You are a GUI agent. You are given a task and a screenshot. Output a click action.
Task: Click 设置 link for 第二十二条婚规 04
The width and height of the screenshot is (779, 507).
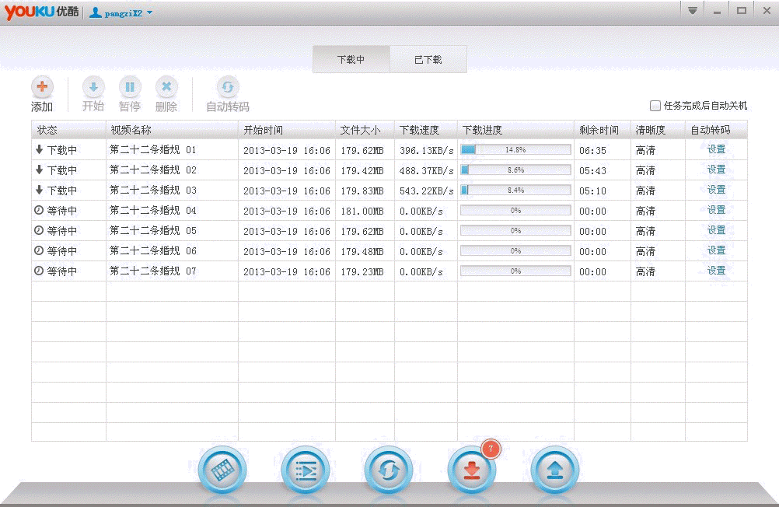(x=716, y=210)
